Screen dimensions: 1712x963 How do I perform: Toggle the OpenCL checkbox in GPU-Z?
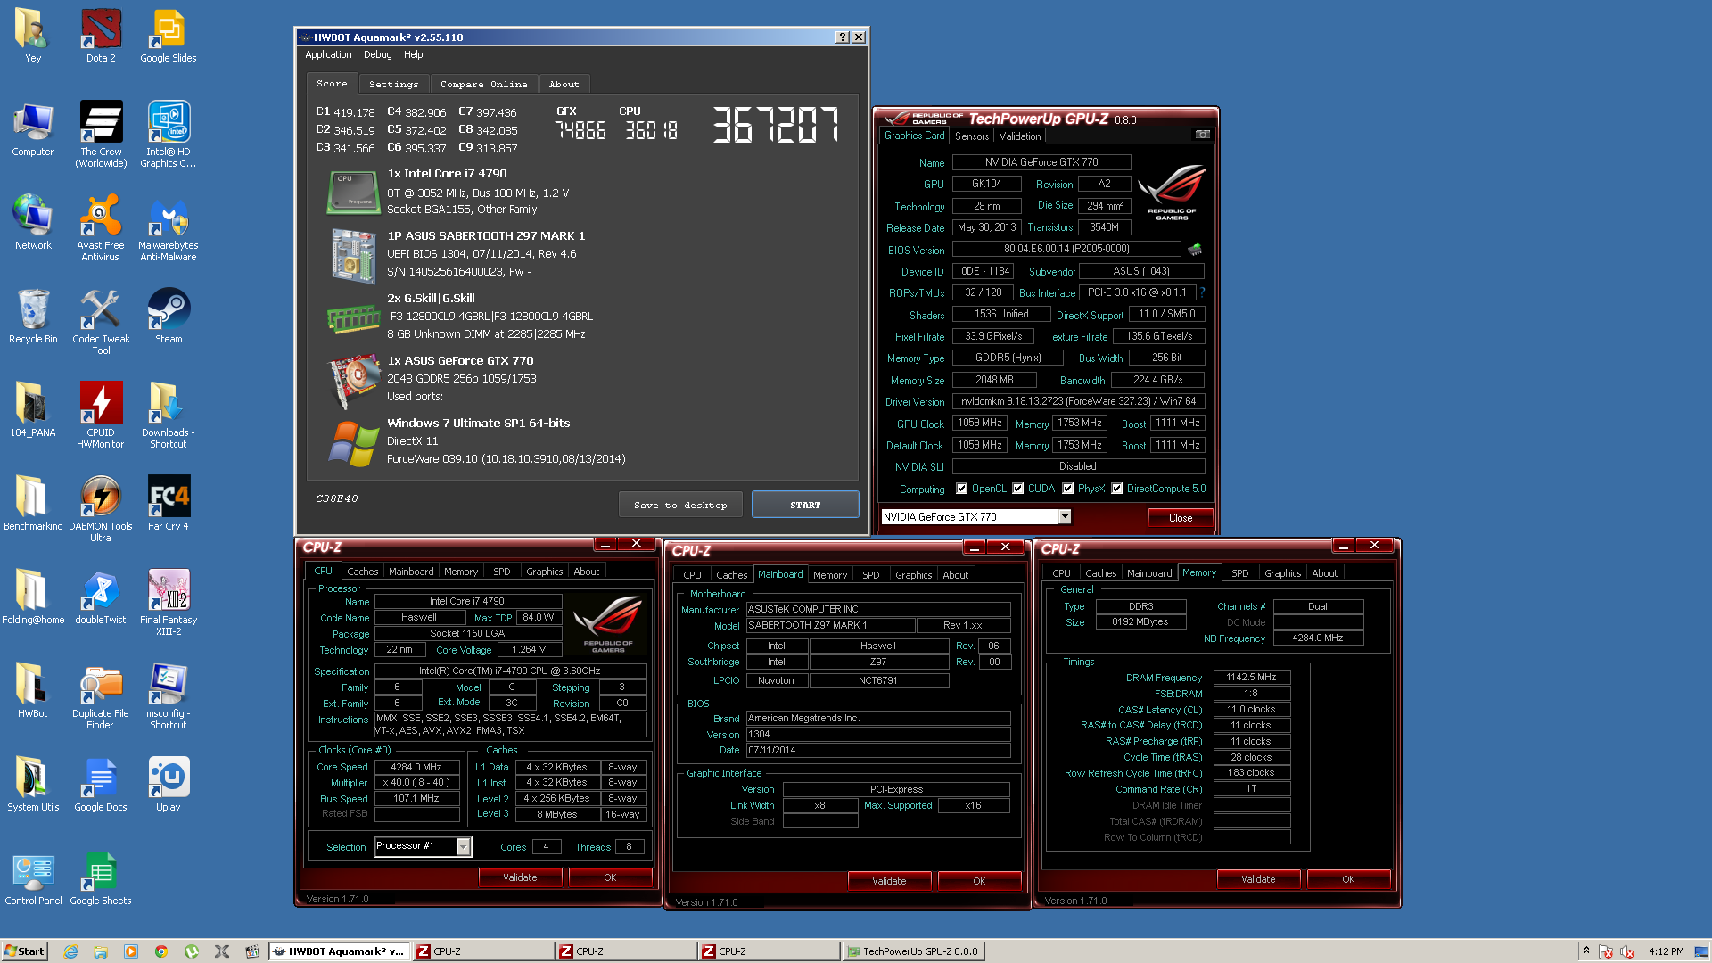click(x=962, y=489)
